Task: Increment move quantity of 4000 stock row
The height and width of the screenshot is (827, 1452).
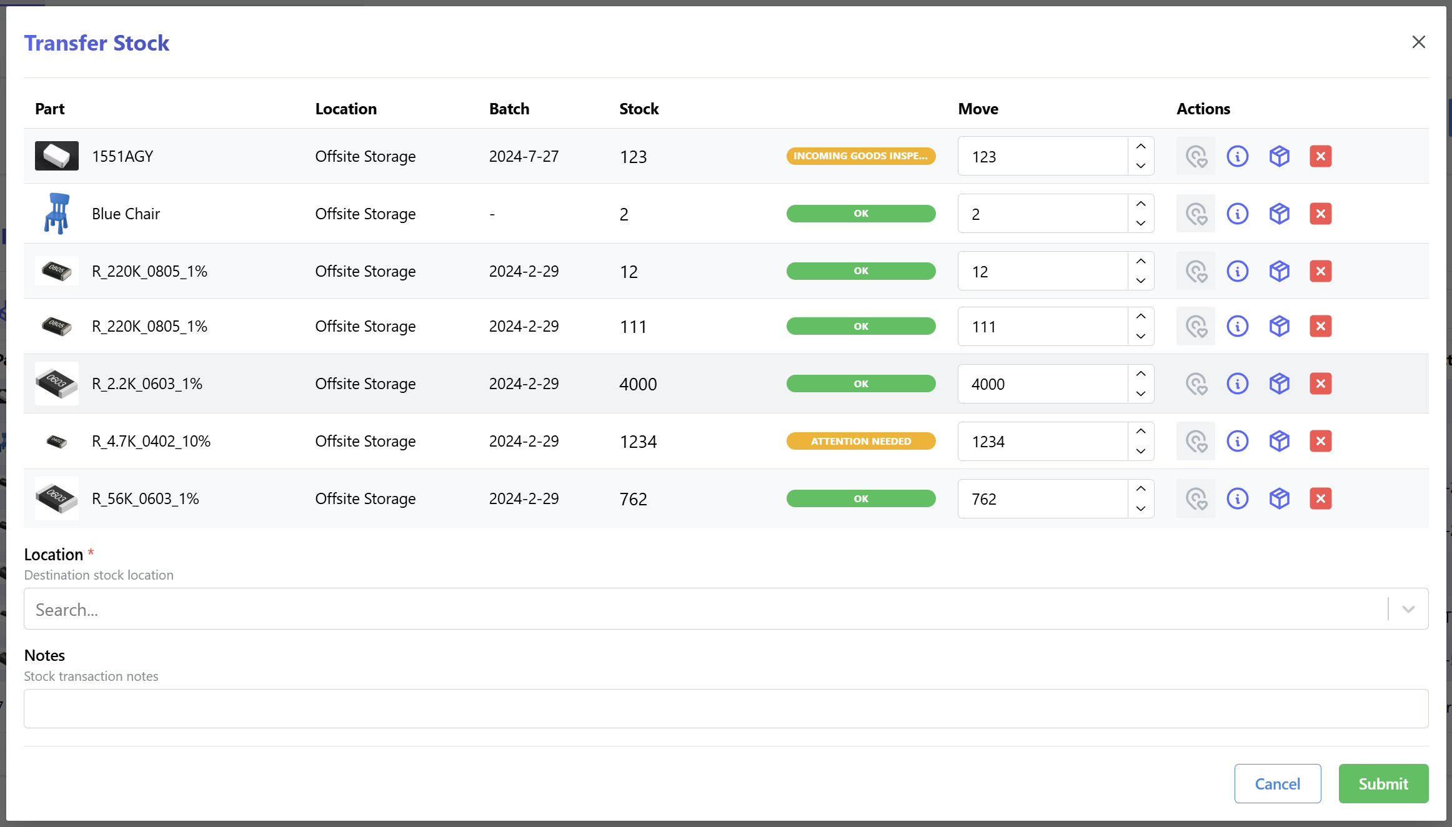Action: [1140, 374]
